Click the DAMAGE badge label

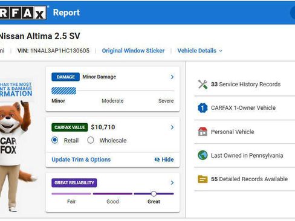65,77
